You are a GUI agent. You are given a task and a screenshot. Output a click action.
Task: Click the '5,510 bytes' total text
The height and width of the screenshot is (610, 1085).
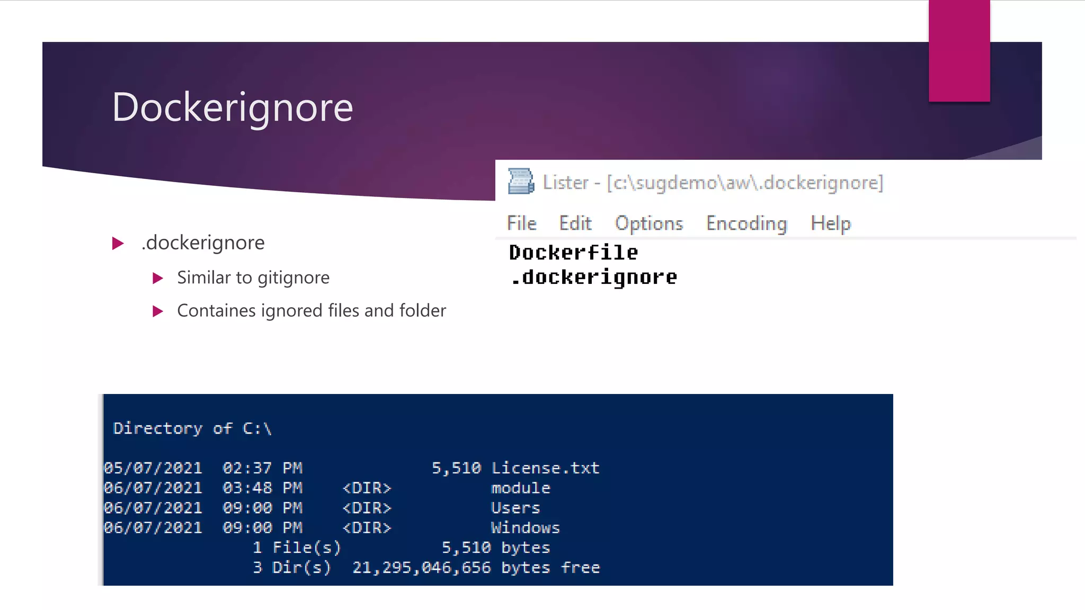[496, 548]
